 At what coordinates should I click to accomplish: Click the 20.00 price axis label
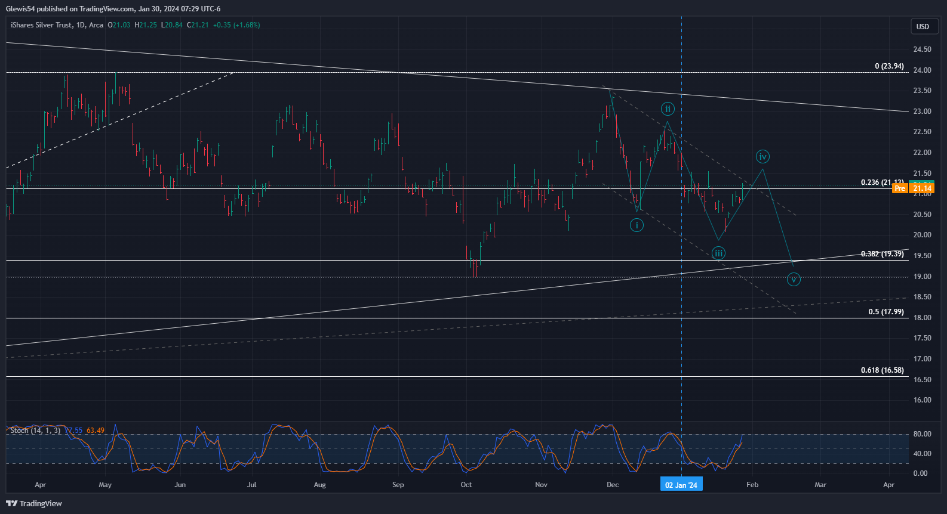click(x=922, y=235)
